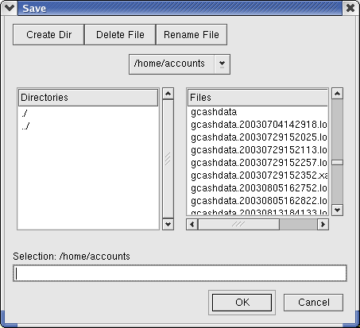Select file gcashdata.20030805162752
360x328 pixels.
pyautogui.click(x=257, y=187)
